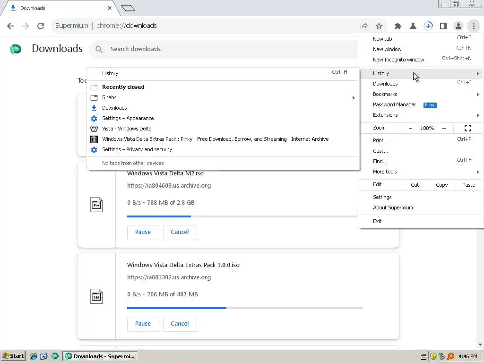Open the Extensions puzzle icon
This screenshot has width=484, height=363.
click(398, 26)
